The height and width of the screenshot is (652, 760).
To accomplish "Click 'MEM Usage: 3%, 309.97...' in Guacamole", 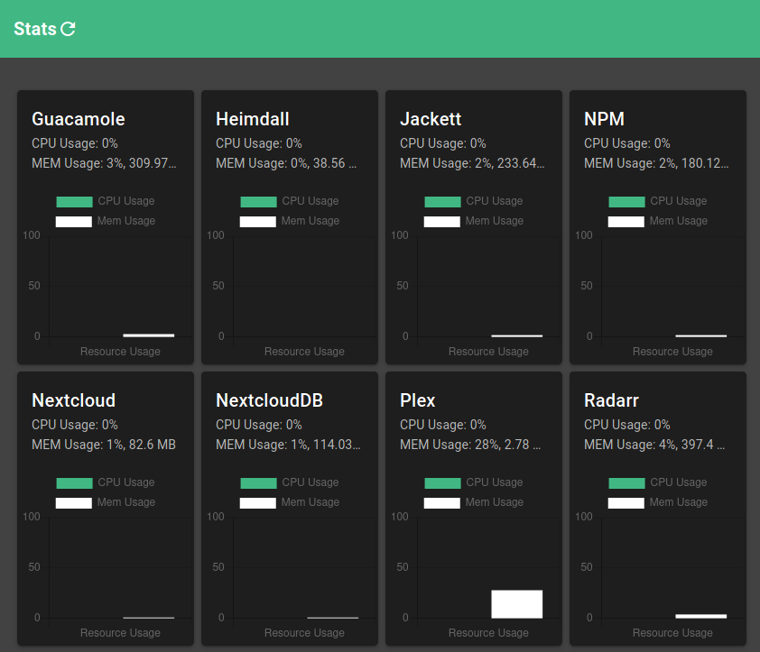I will 104,163.
